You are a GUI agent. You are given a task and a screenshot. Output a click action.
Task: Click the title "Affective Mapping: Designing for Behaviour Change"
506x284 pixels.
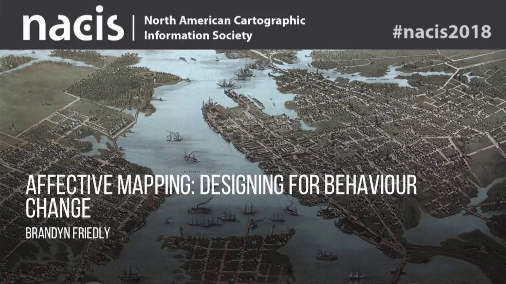[221, 197]
